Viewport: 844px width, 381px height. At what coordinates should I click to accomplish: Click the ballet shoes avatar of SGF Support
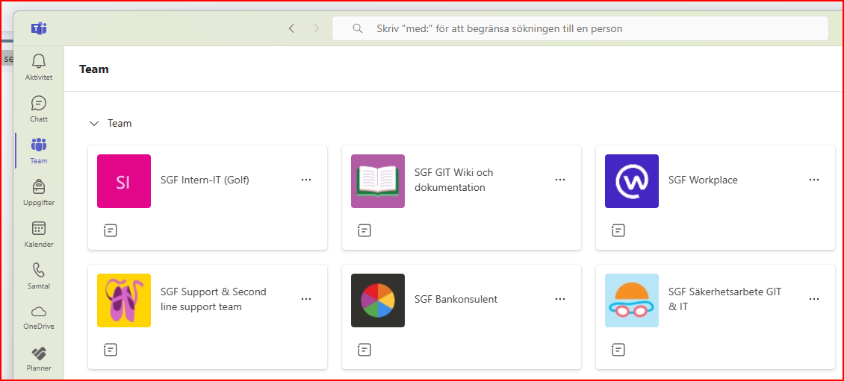click(x=124, y=300)
